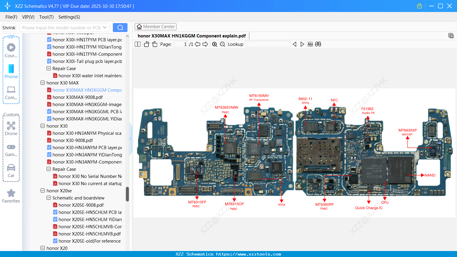
Task: Collapse the honor X30 MAX node
Action: point(43,83)
